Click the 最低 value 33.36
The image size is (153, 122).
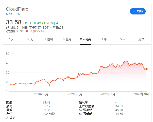pos(46,110)
